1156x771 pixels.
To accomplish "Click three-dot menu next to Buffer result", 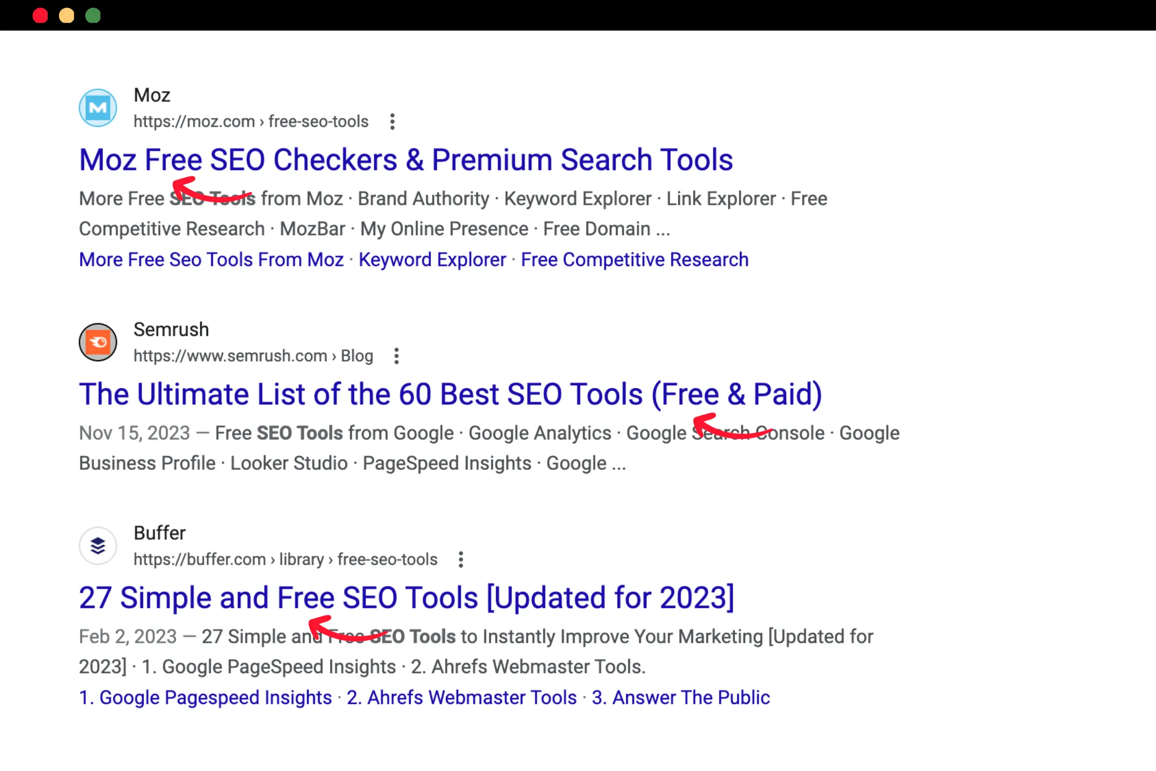I will coord(461,559).
